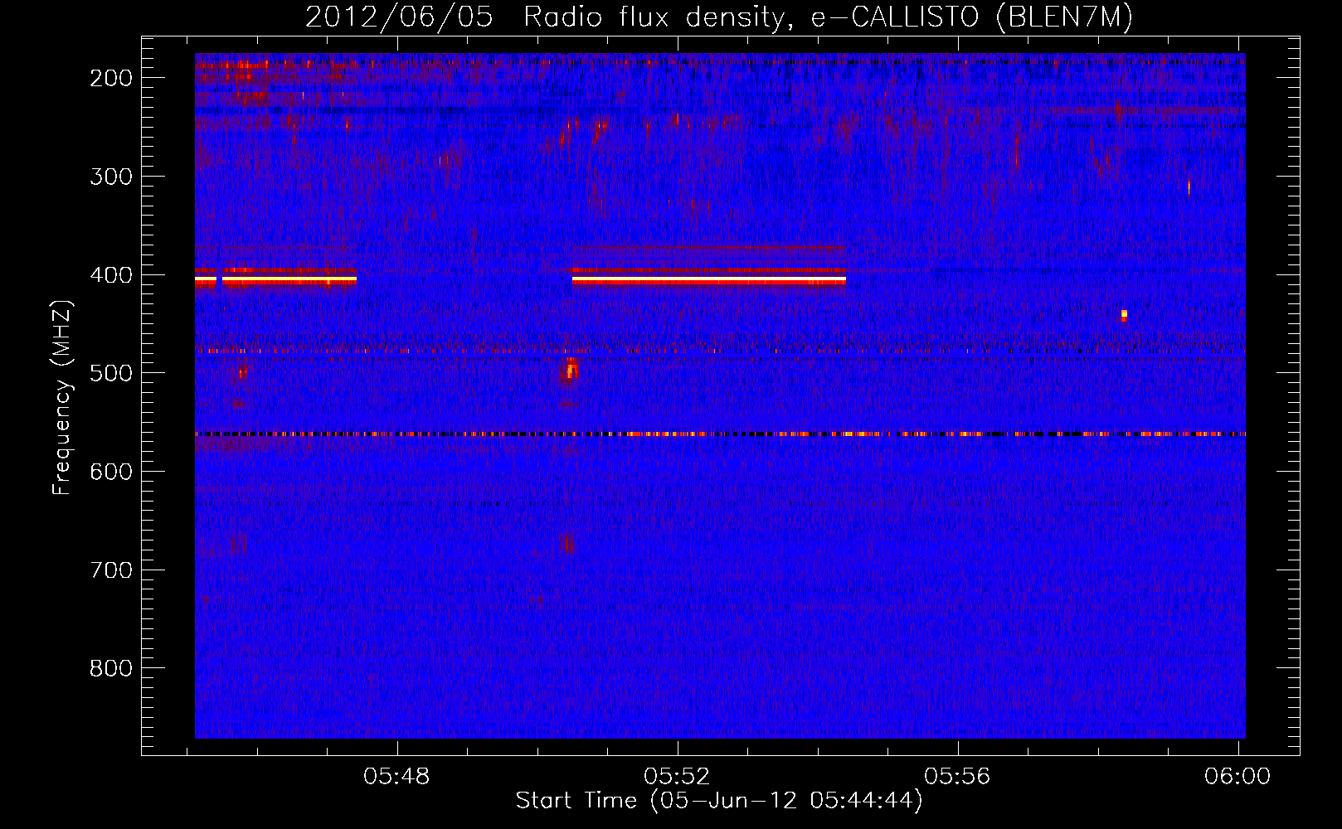Click the bright 400 MHz band near 05:52
1342x829 pixels.
pyautogui.click(x=709, y=279)
